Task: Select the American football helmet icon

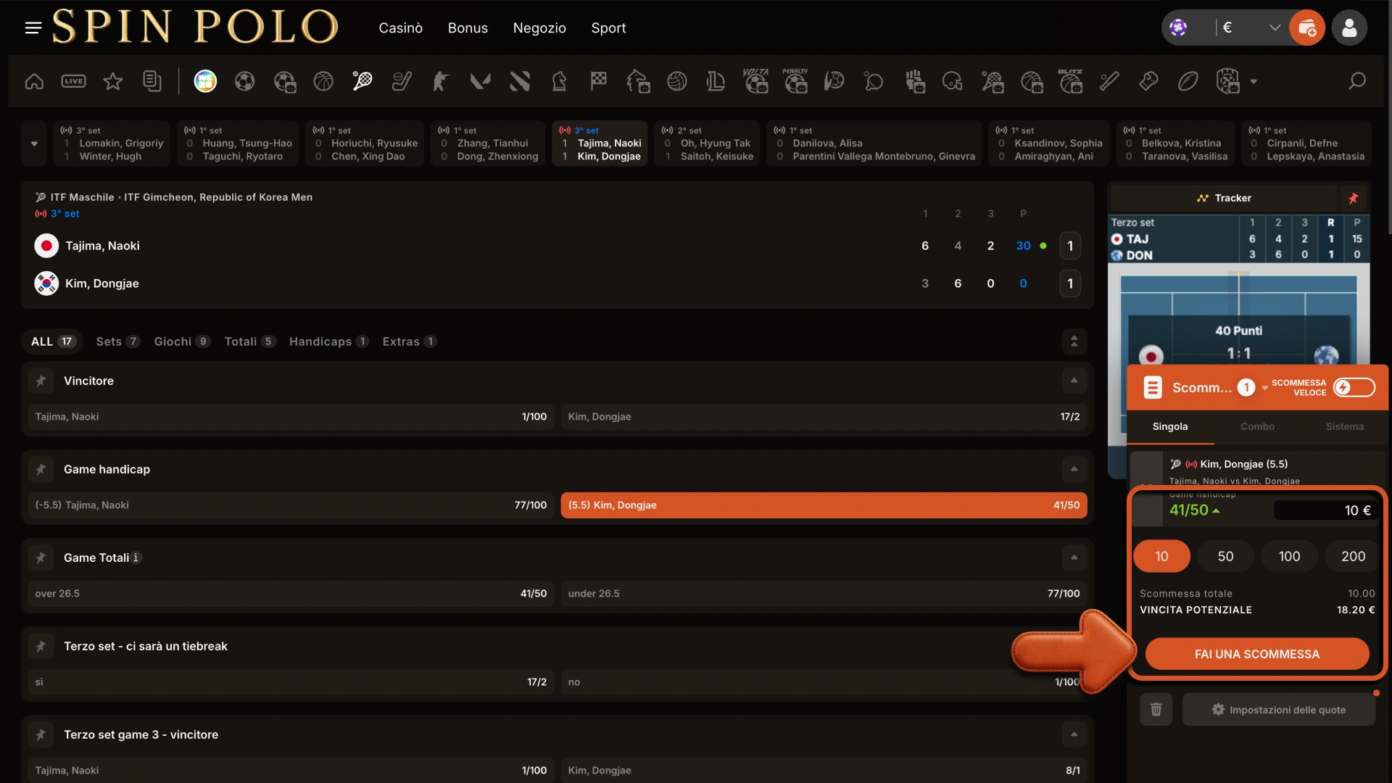Action: point(952,81)
